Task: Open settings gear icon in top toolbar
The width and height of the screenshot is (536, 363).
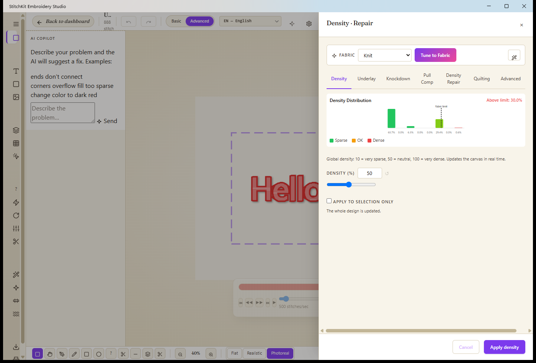Action: (309, 24)
